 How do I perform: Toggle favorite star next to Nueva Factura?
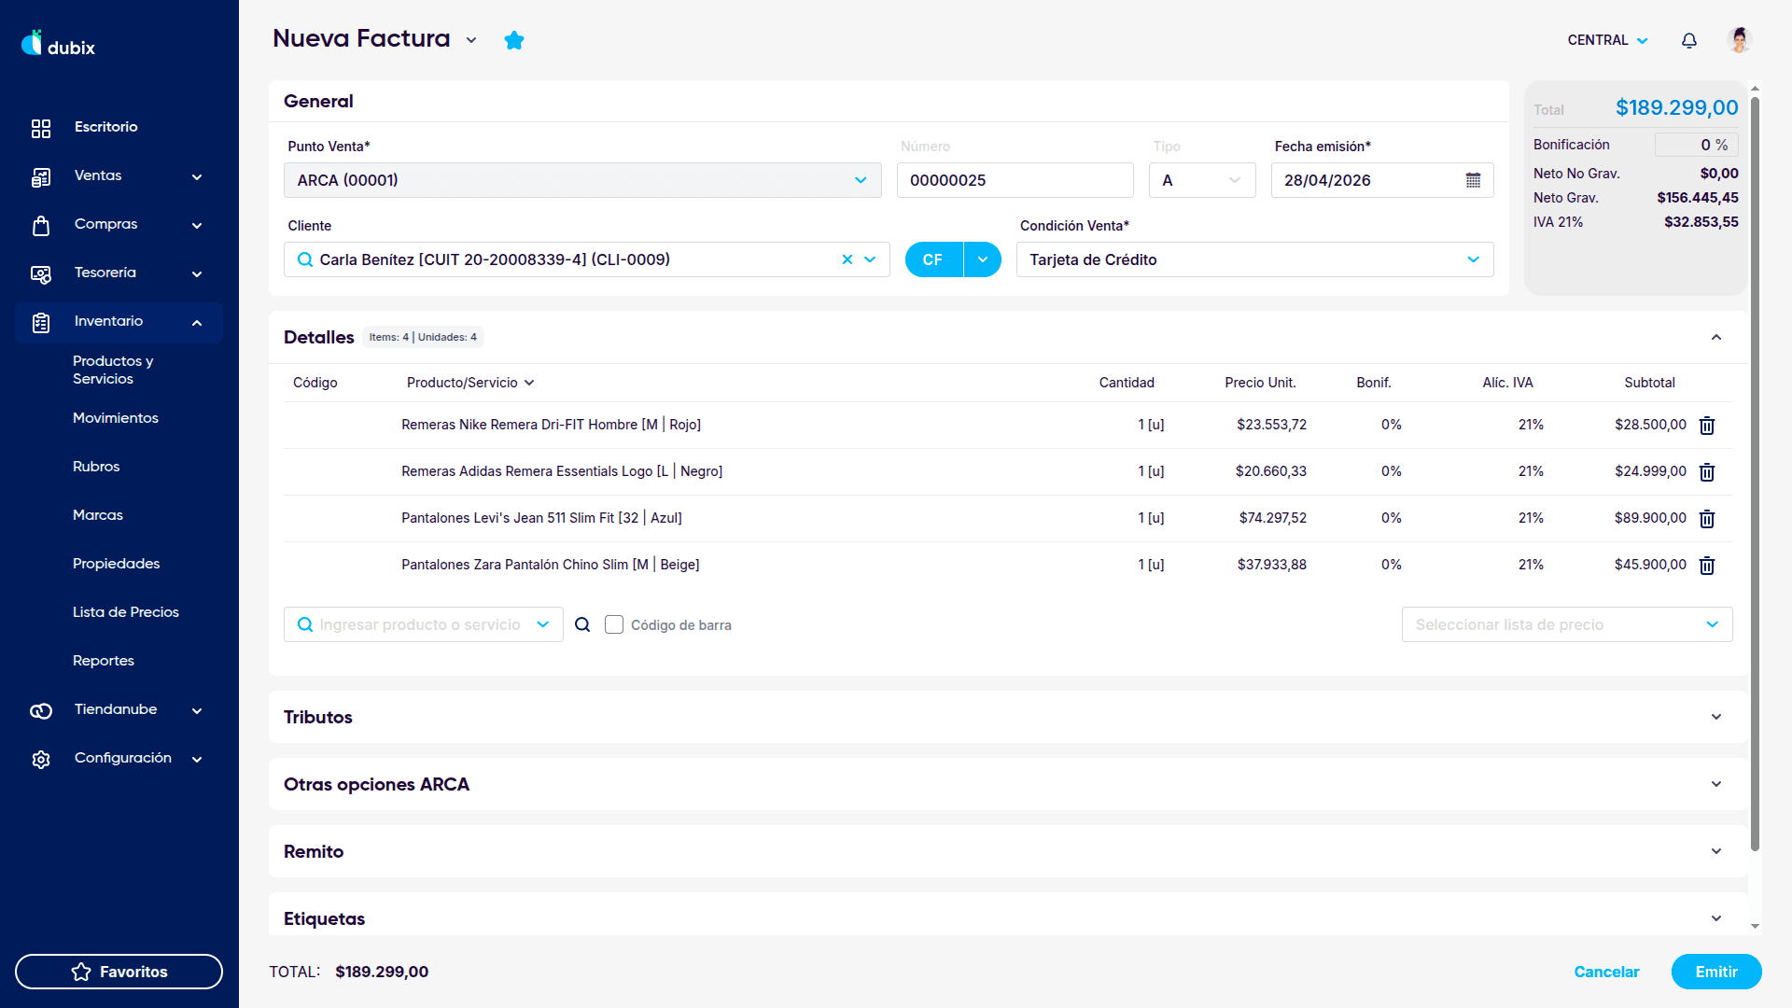tap(514, 40)
